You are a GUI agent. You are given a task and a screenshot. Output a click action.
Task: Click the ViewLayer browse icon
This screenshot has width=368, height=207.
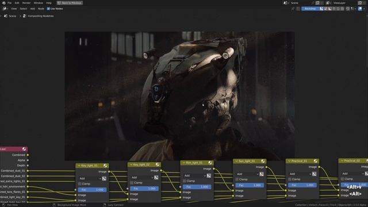(328, 3)
